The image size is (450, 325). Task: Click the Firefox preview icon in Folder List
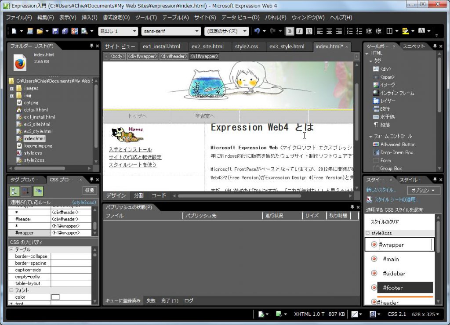pos(20,62)
